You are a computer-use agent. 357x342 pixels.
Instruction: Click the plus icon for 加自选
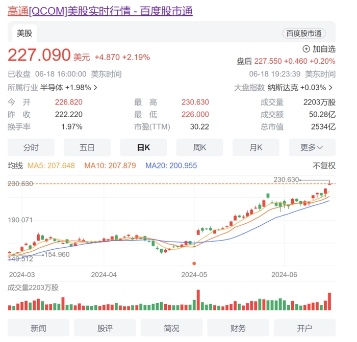[306, 49]
